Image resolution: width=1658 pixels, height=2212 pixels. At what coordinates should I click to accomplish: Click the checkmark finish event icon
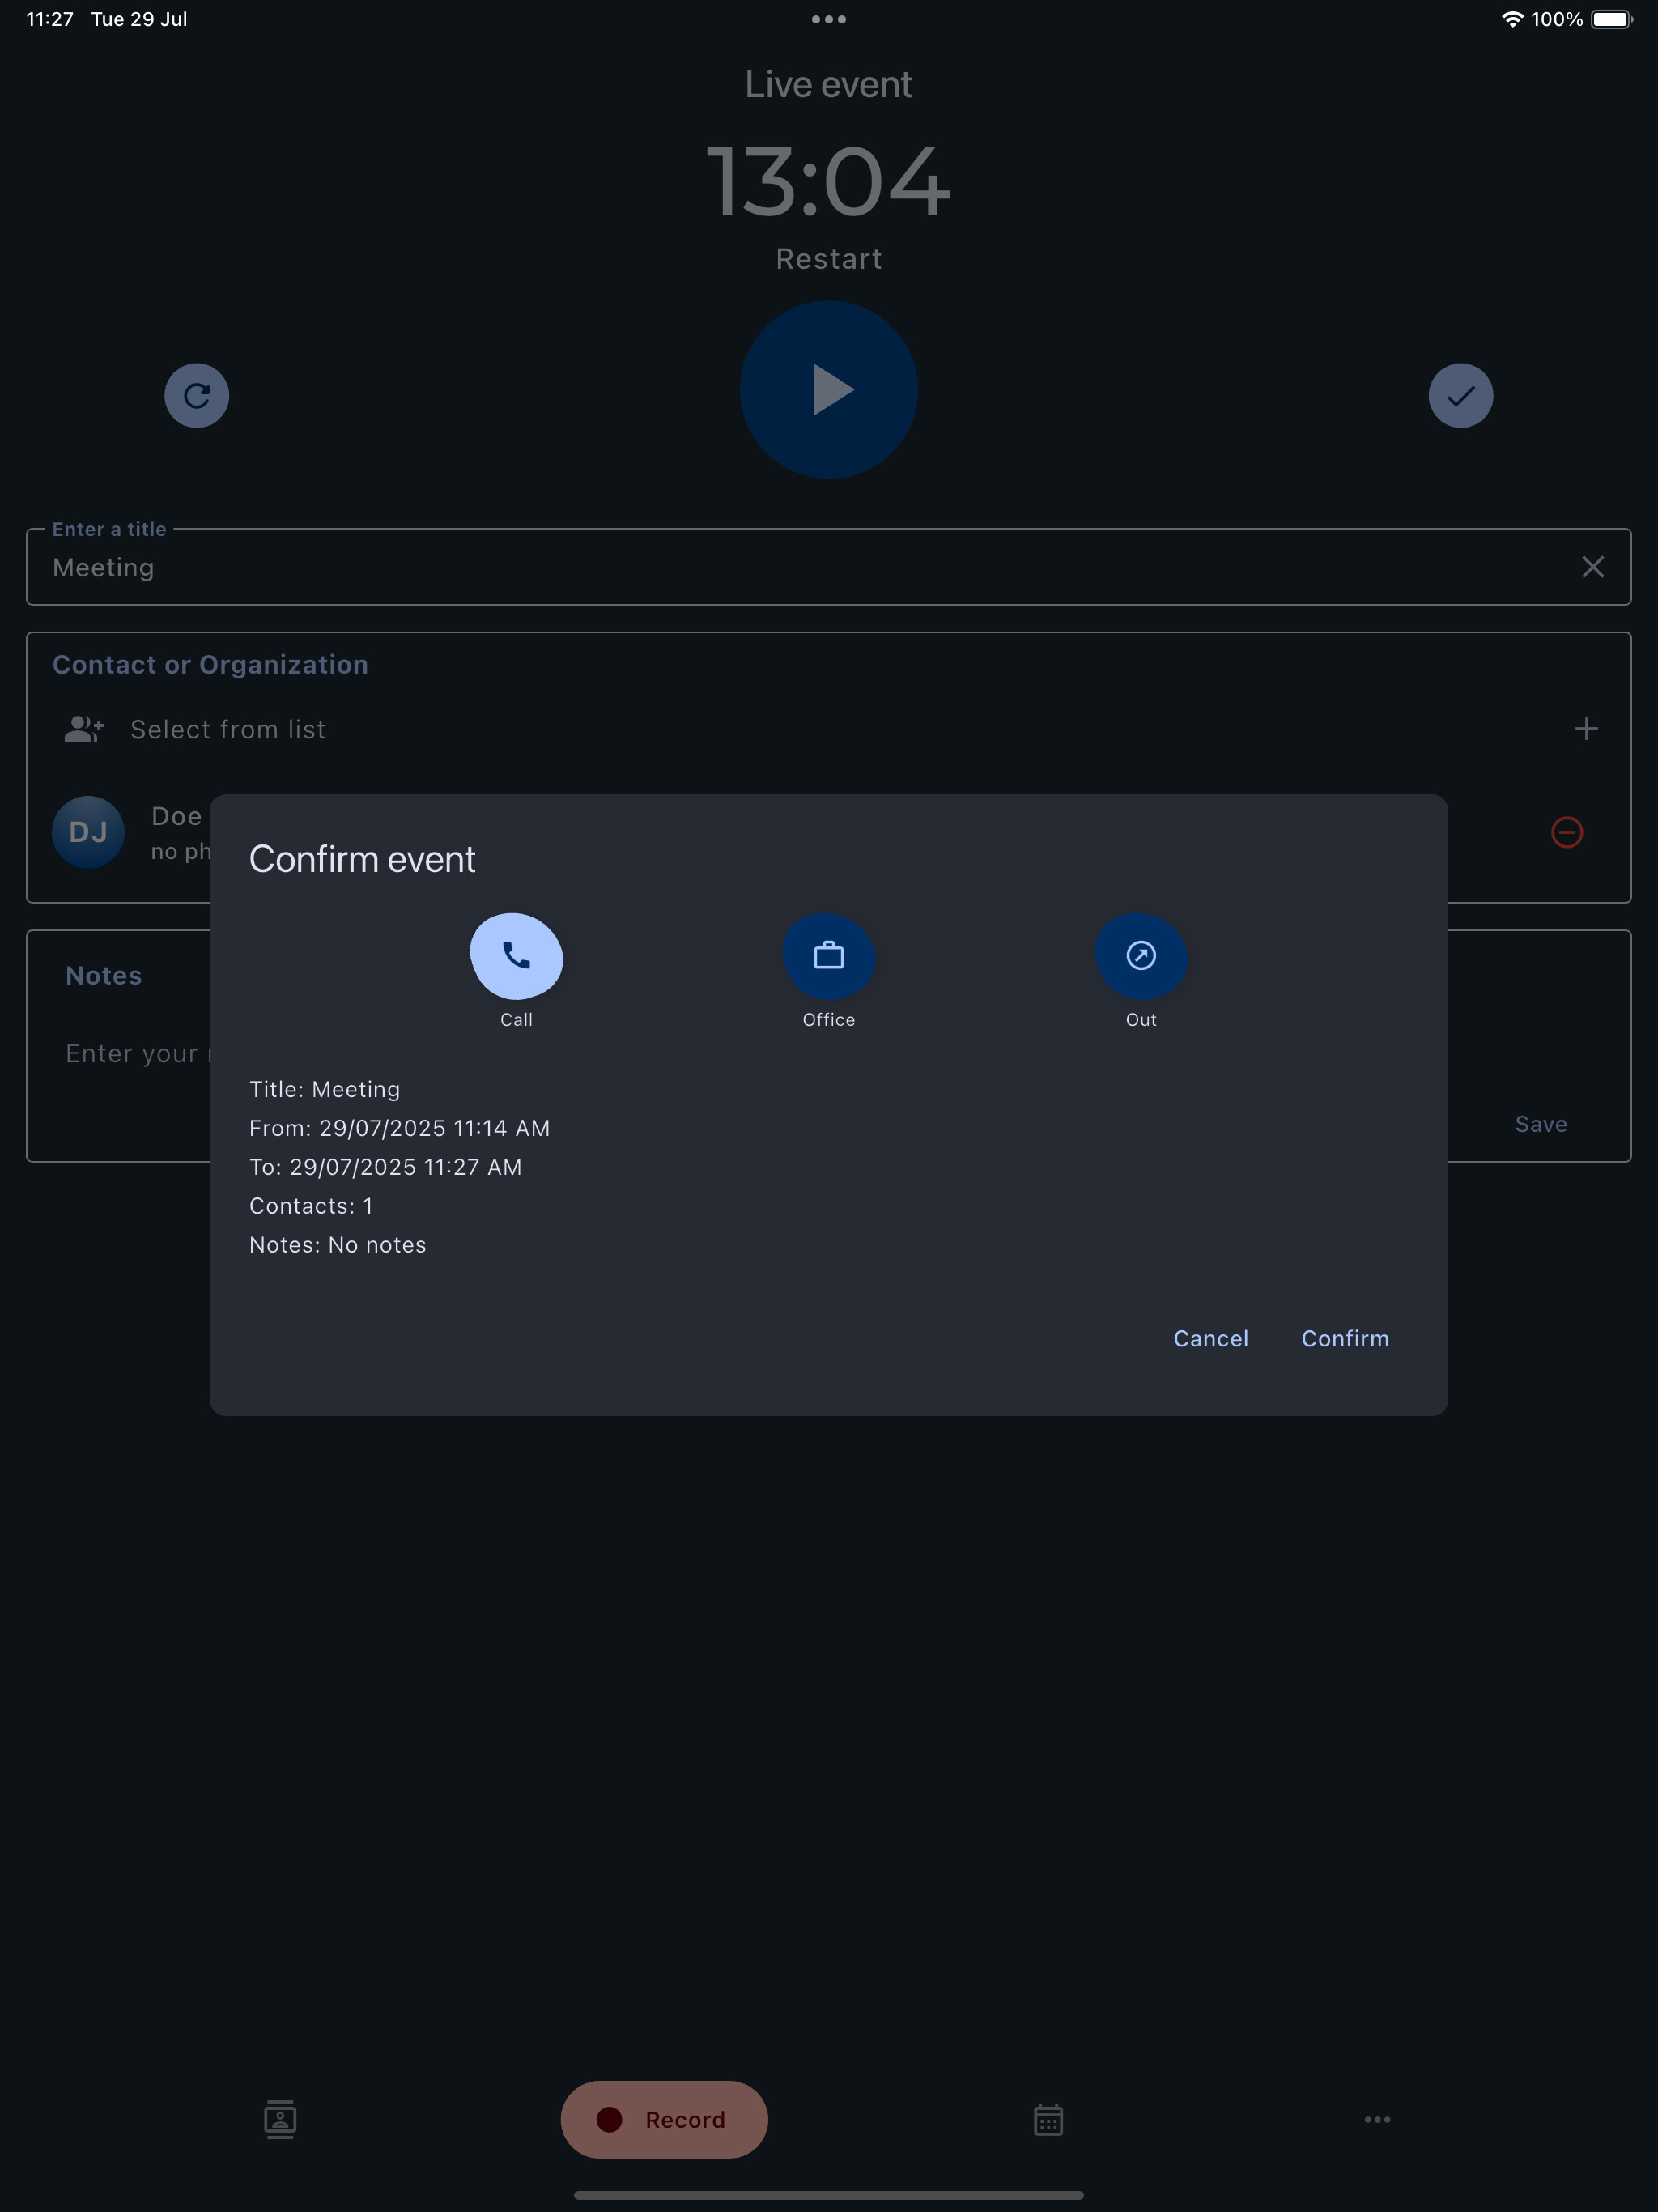[1460, 396]
